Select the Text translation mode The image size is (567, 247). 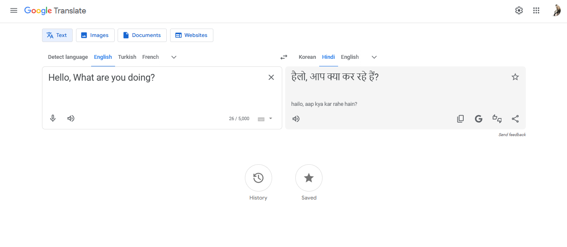(x=57, y=35)
